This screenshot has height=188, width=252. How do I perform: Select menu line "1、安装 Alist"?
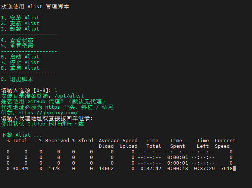click(x=20, y=18)
